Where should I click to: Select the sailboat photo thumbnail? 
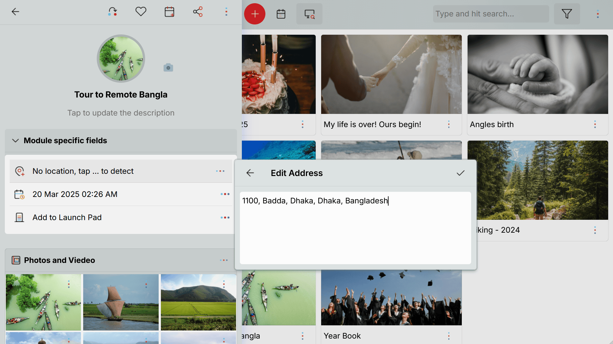(x=121, y=302)
